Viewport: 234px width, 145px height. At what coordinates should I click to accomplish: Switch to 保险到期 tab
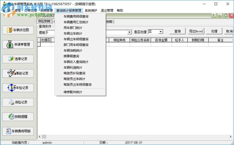[44, 21]
